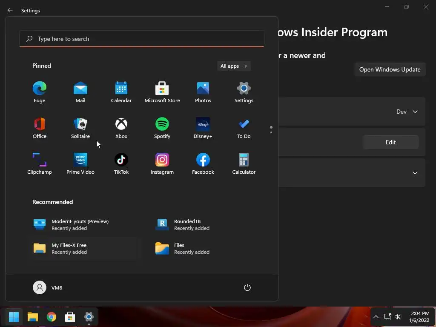Show All apps list
Viewport: 436px width, 327px height.
[234, 66]
